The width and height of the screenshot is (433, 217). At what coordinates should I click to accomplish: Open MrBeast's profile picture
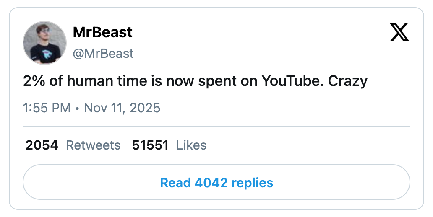coord(45,43)
